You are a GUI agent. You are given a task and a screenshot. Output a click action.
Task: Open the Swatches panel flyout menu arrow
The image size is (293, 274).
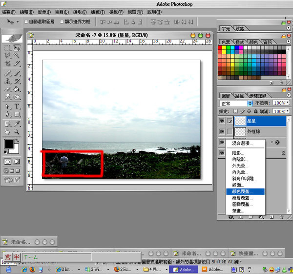[288, 42]
